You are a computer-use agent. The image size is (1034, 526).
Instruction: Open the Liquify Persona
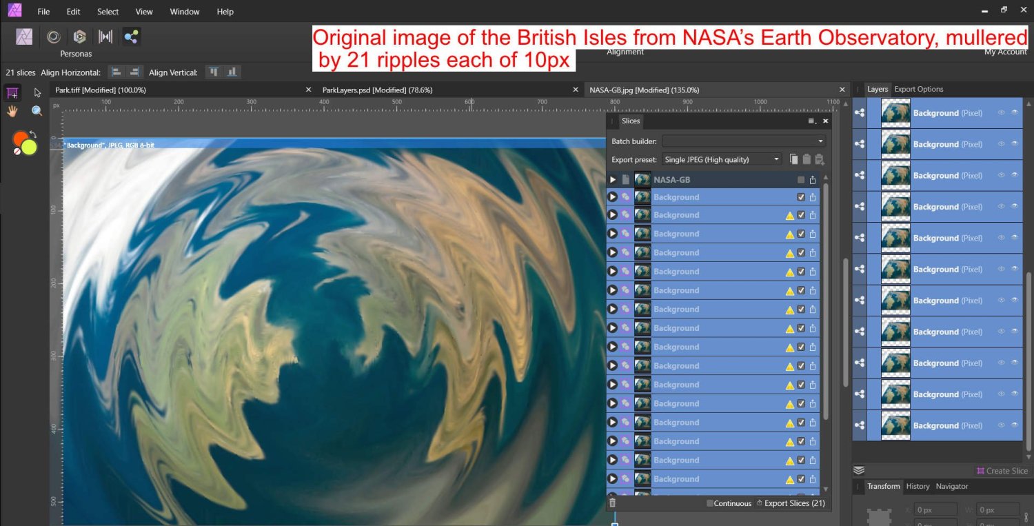coord(53,36)
